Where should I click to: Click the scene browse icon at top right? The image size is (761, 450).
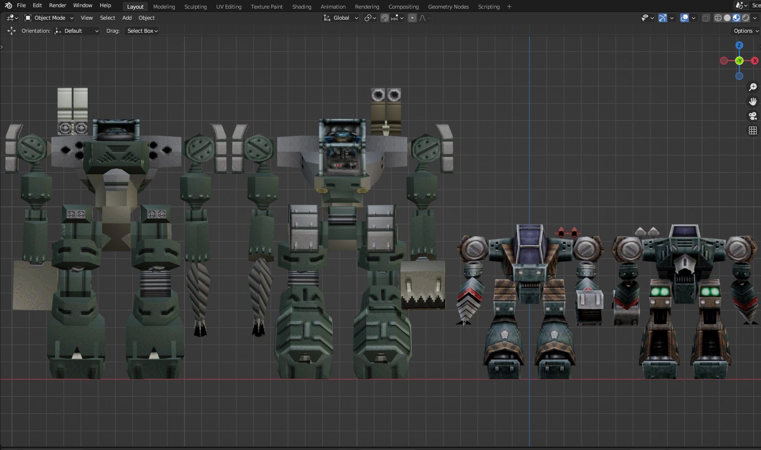click(x=741, y=5)
